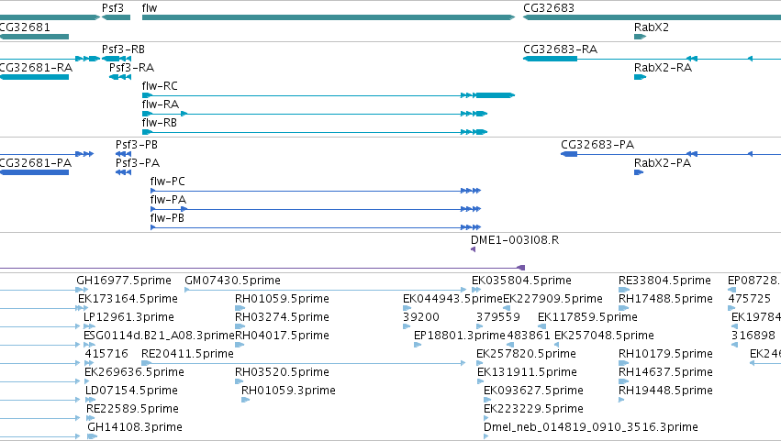Select RH19448.5prime EST label
The width and height of the screenshot is (781, 441).
[x=665, y=391]
